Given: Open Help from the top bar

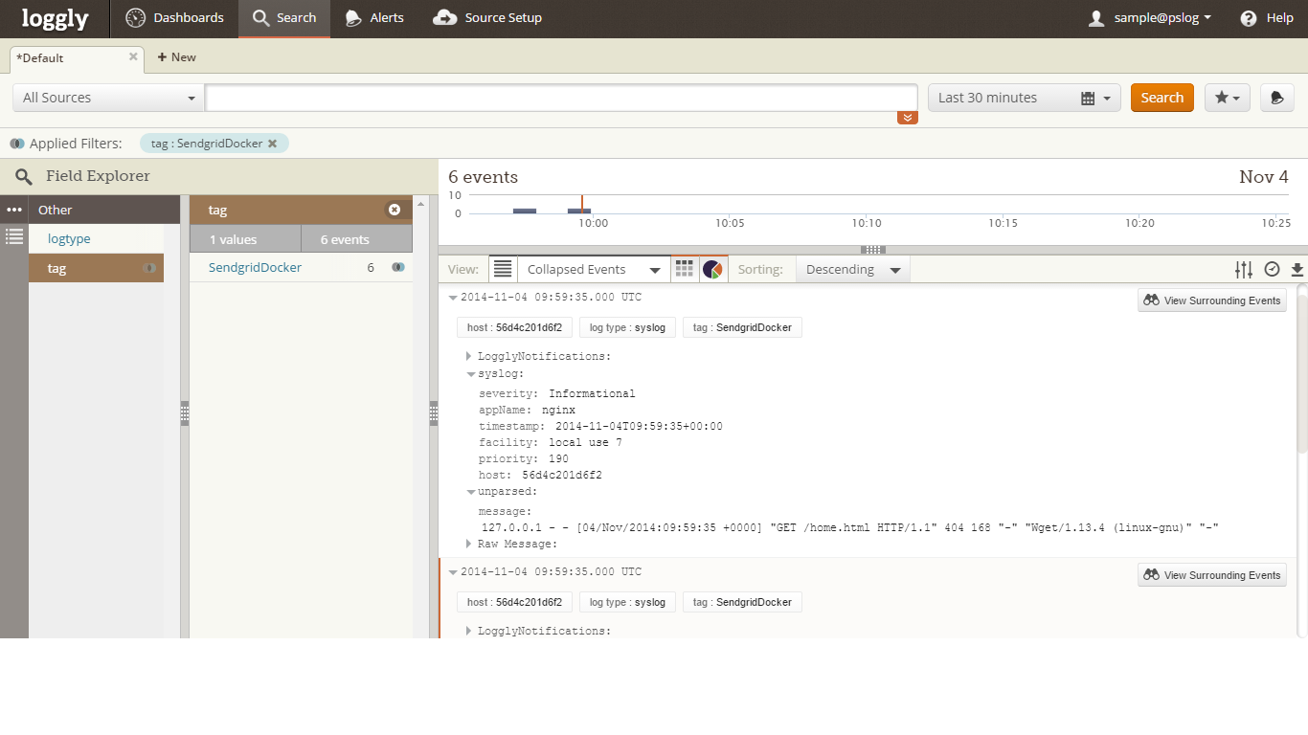Looking at the screenshot, I should (x=1266, y=18).
